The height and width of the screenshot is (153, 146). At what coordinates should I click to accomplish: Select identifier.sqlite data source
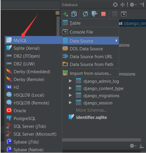(x=92, y=117)
